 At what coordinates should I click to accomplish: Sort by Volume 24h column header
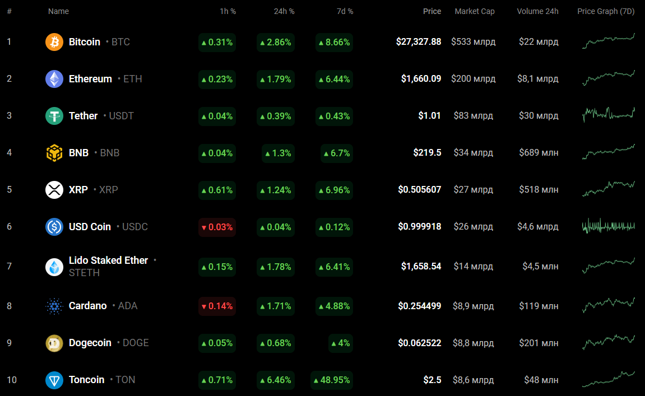(537, 11)
